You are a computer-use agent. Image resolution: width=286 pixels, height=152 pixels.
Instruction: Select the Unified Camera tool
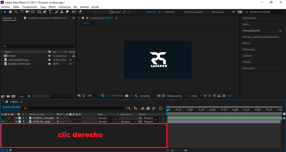28,12
